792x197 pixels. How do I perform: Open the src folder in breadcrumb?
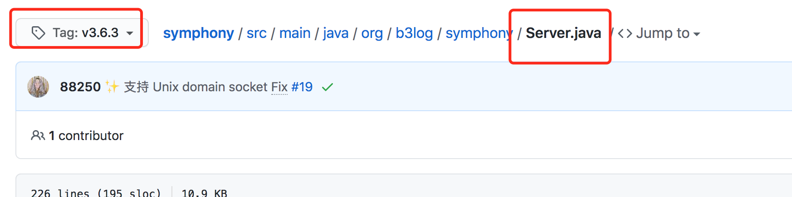pos(256,33)
